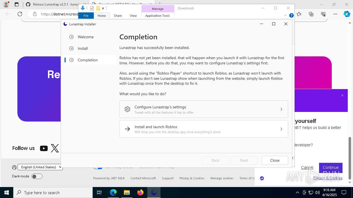Image resolution: width=353 pixels, height=198 pixels.
Task: Open language dropdown English (United States)
Action: click(x=40, y=167)
